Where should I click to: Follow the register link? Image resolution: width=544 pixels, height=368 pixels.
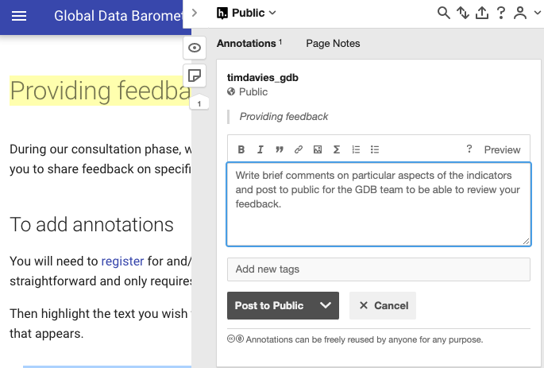coord(122,261)
